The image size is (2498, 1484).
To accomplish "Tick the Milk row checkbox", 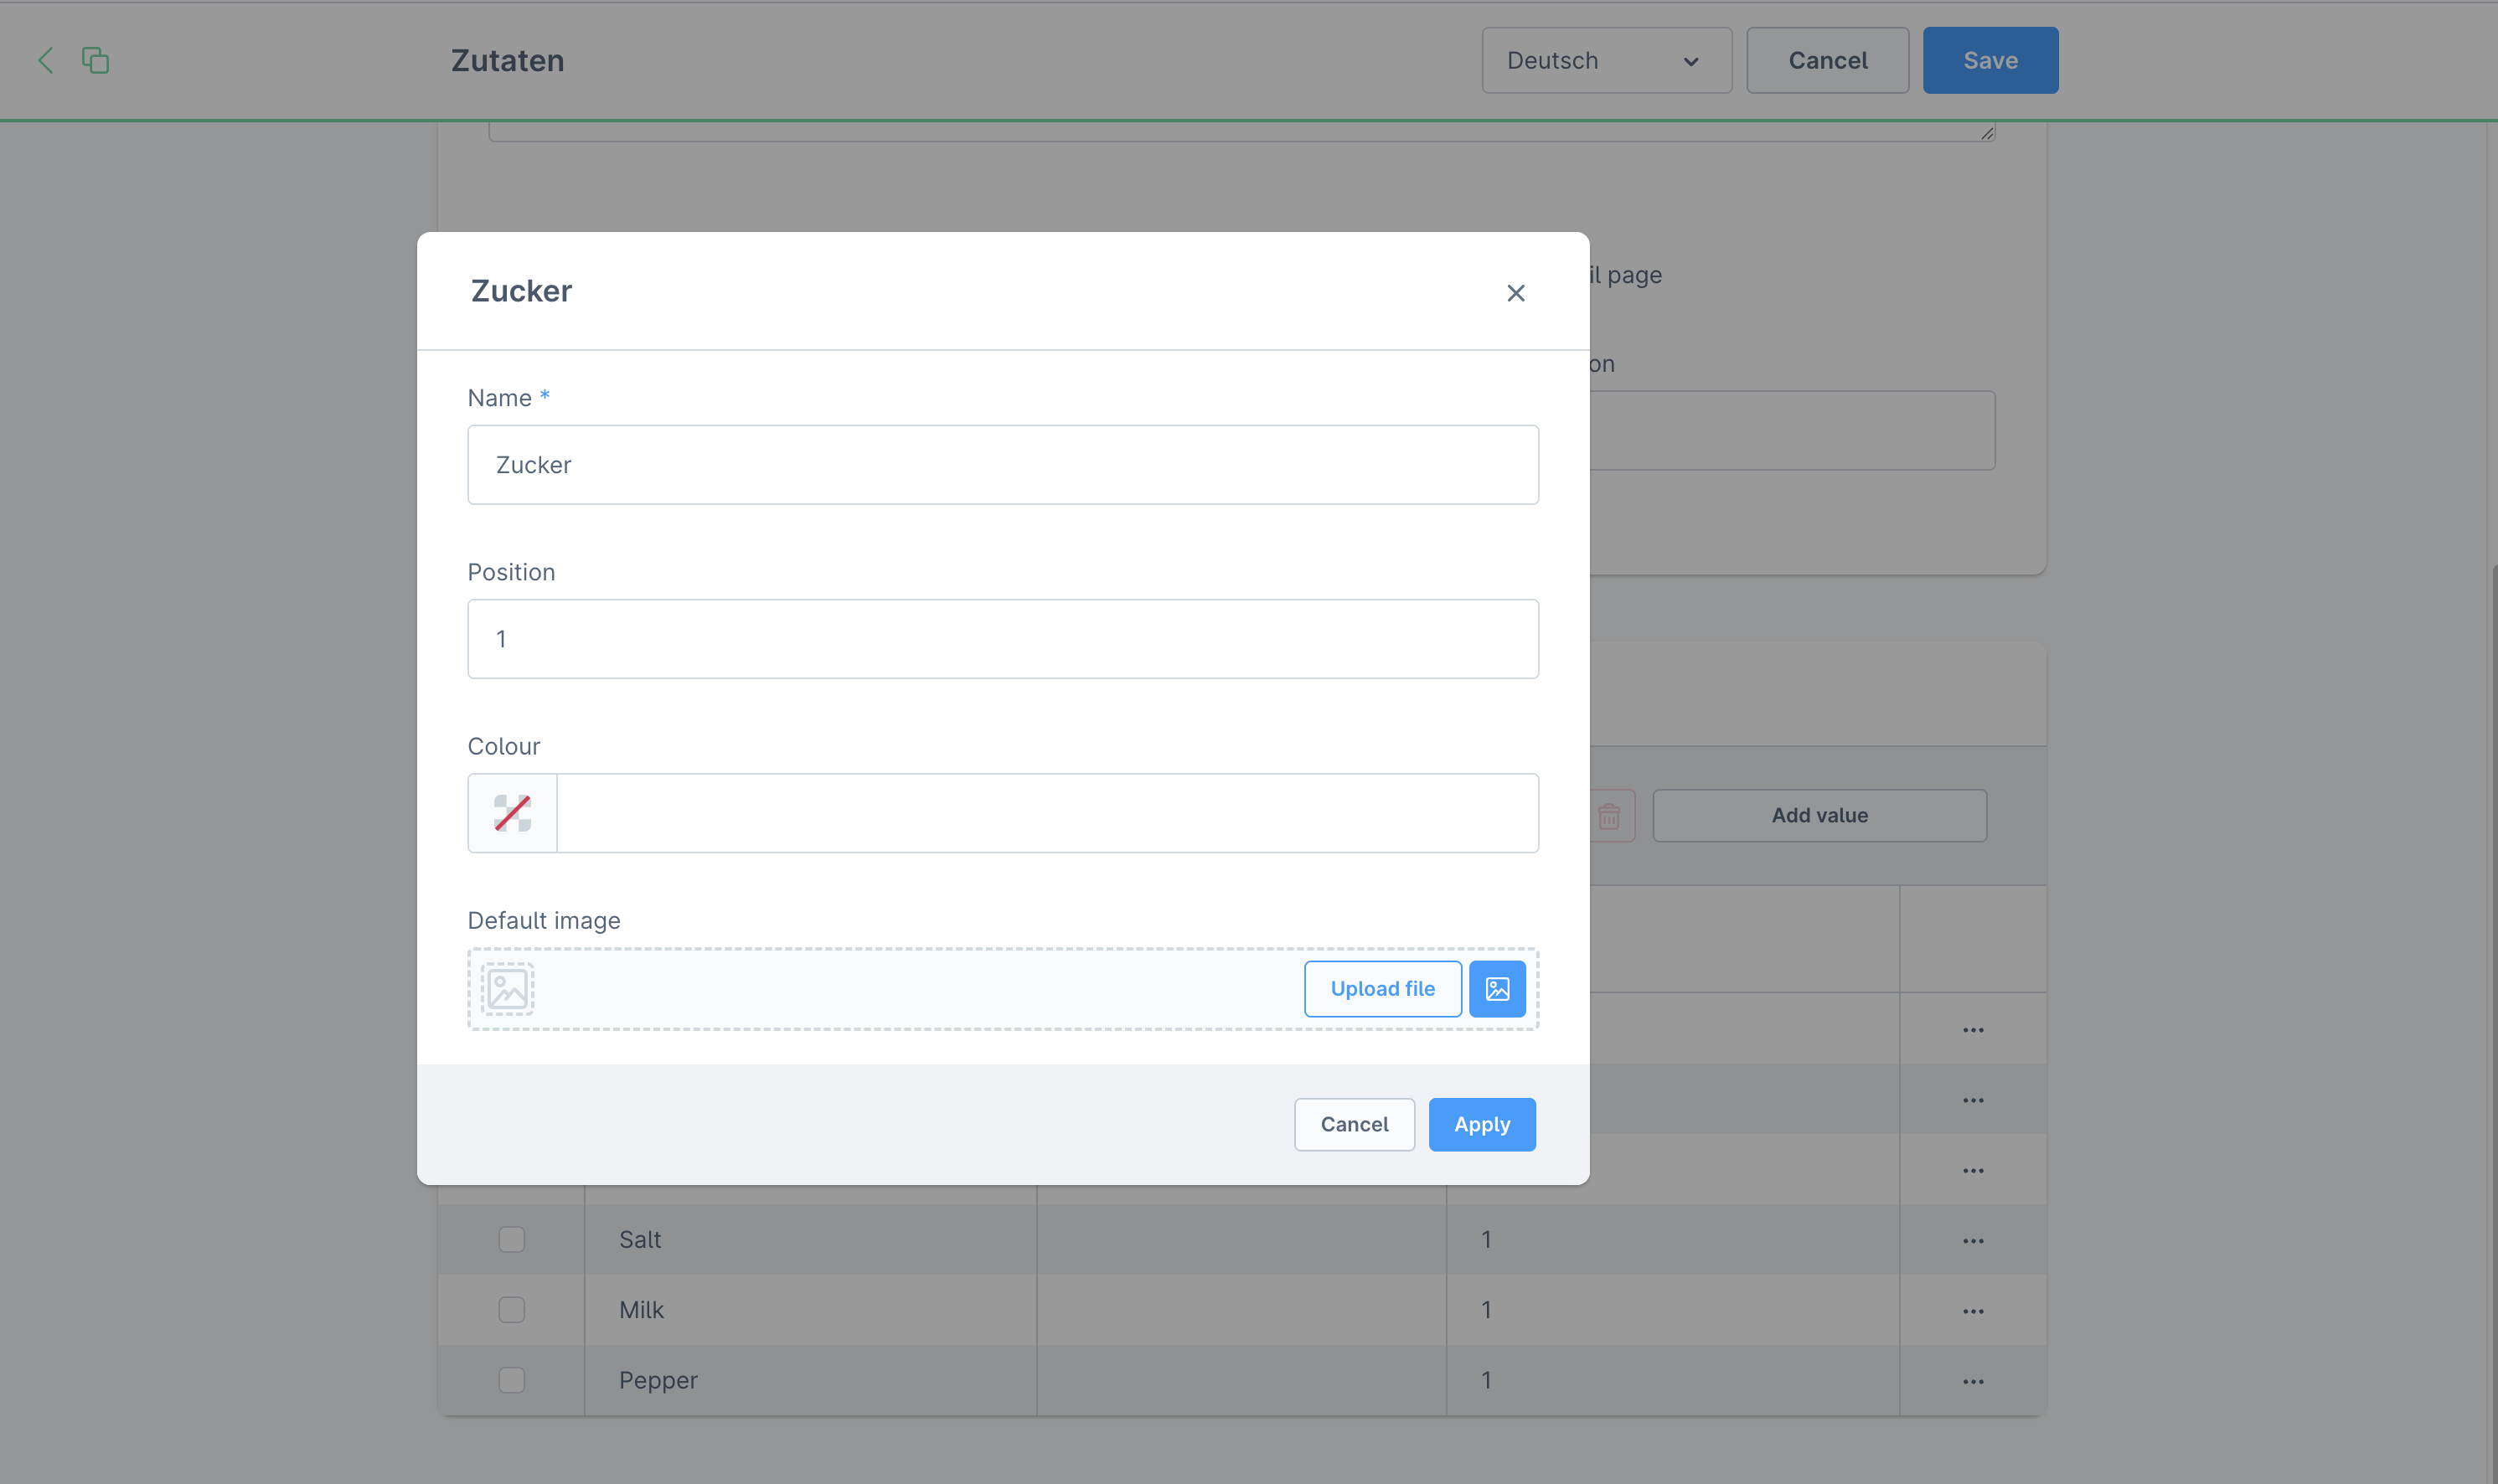I will 512,1310.
